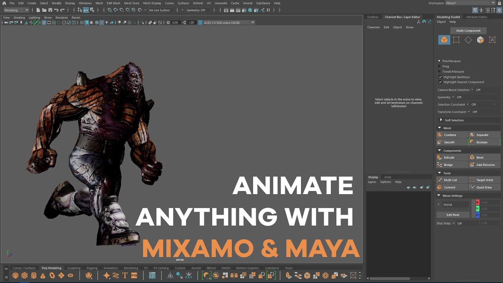Screen dimensions: 503x283
Task: Pause the viewport with the pause icon
Action: (268, 10)
